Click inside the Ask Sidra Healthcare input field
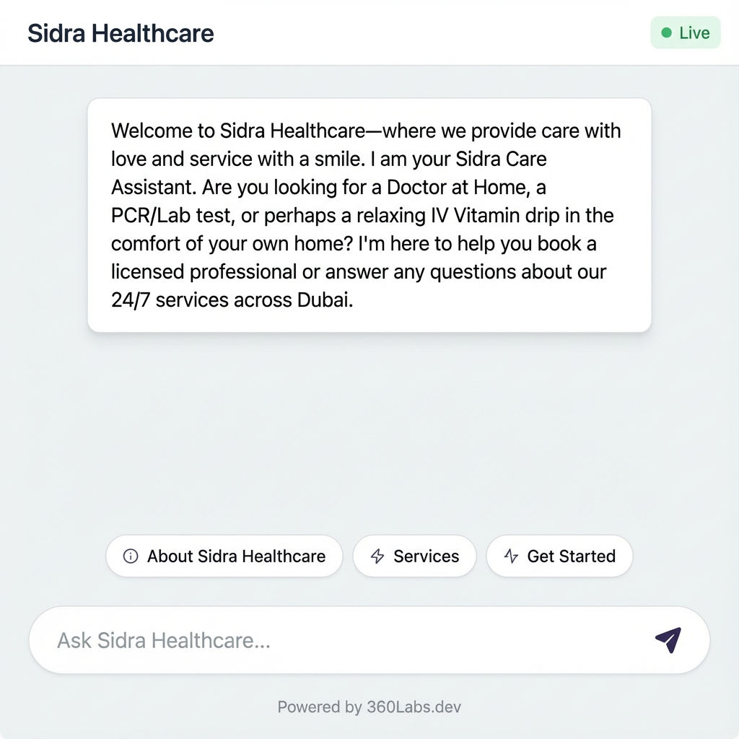The width and height of the screenshot is (739, 739). [289, 639]
